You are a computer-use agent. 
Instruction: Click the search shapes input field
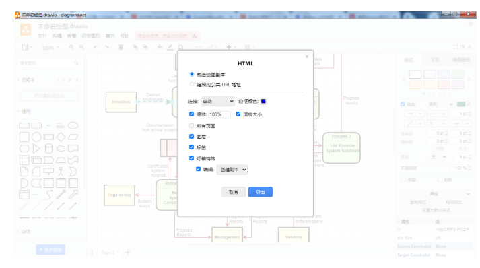coord(46,63)
